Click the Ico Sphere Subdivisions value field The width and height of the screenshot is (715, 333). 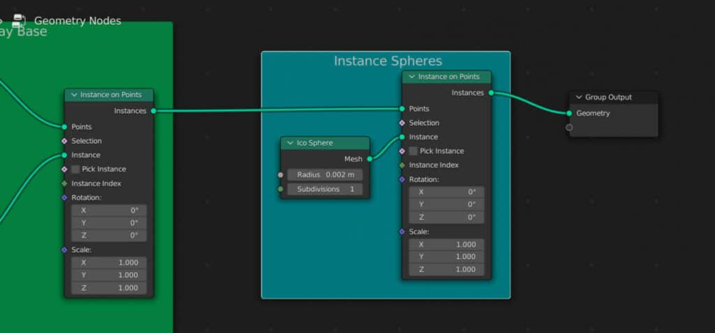click(325, 189)
